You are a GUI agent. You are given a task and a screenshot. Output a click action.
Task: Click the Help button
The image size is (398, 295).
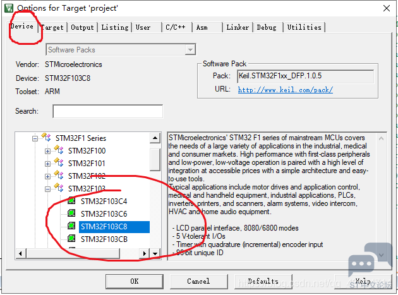(x=363, y=281)
